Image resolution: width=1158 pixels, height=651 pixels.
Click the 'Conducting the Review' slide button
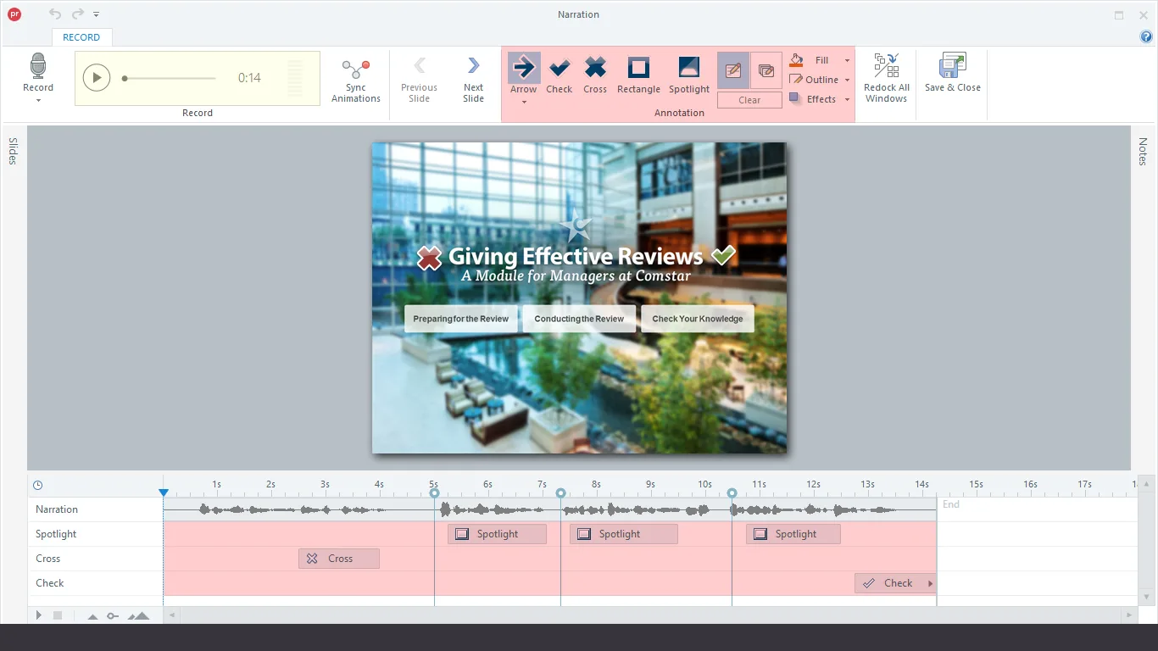[579, 319]
